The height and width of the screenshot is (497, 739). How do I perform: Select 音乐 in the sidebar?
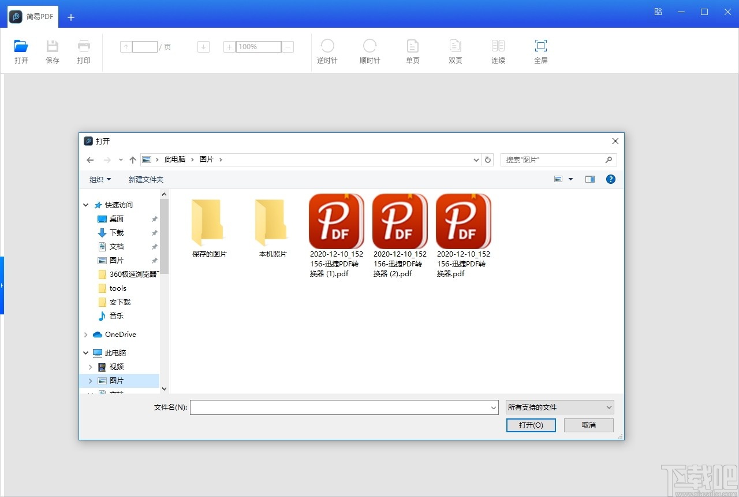pos(117,316)
